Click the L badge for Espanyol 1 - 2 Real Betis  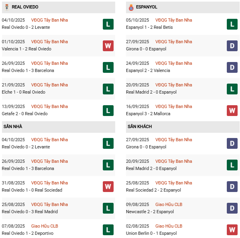coord(232,24)
